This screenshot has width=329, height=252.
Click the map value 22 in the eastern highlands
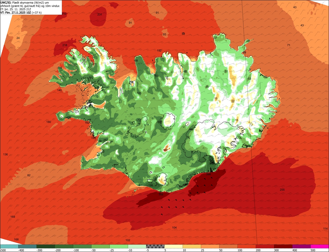coord(233,101)
